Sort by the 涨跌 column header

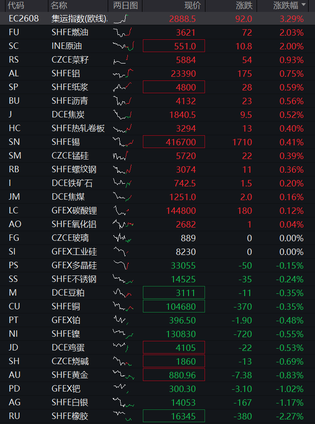(244, 5)
